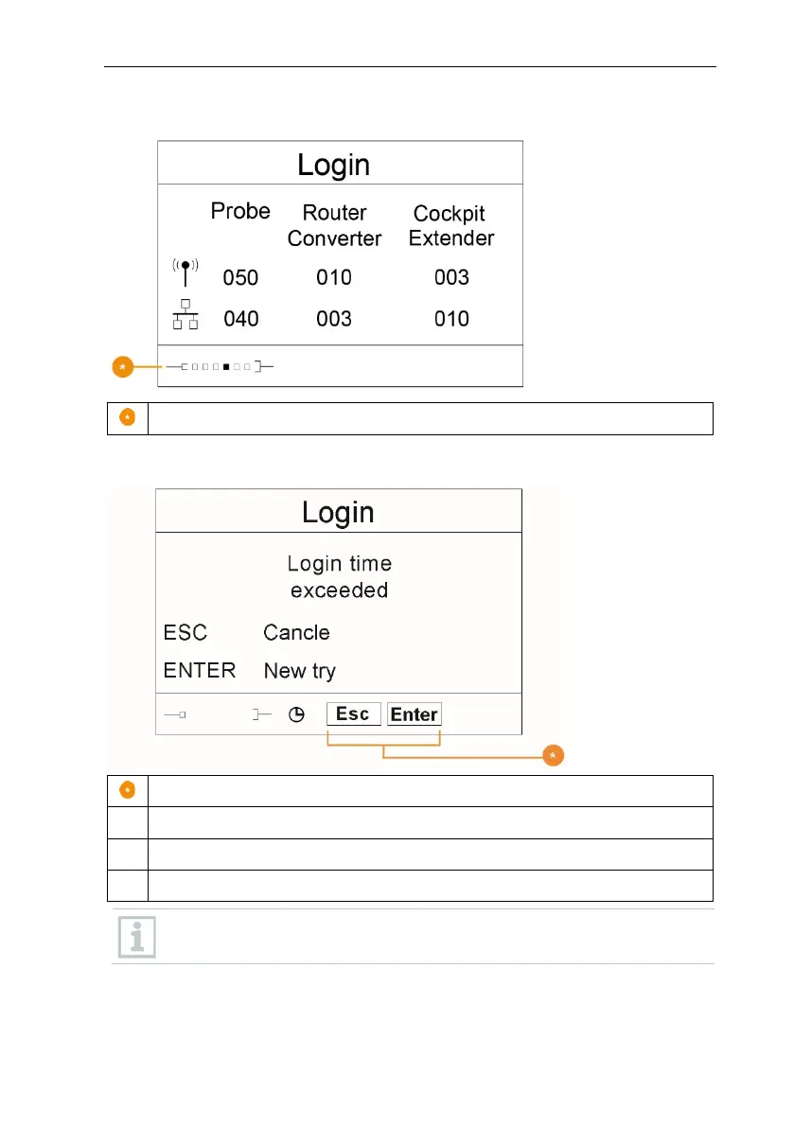
Task: Click the filled segment in login progress bar
Action: pos(225,366)
